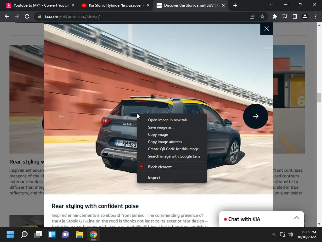This screenshot has width=322, height=242.
Task: Click the greyed-out forward navigation arrow
Action: 17,16
